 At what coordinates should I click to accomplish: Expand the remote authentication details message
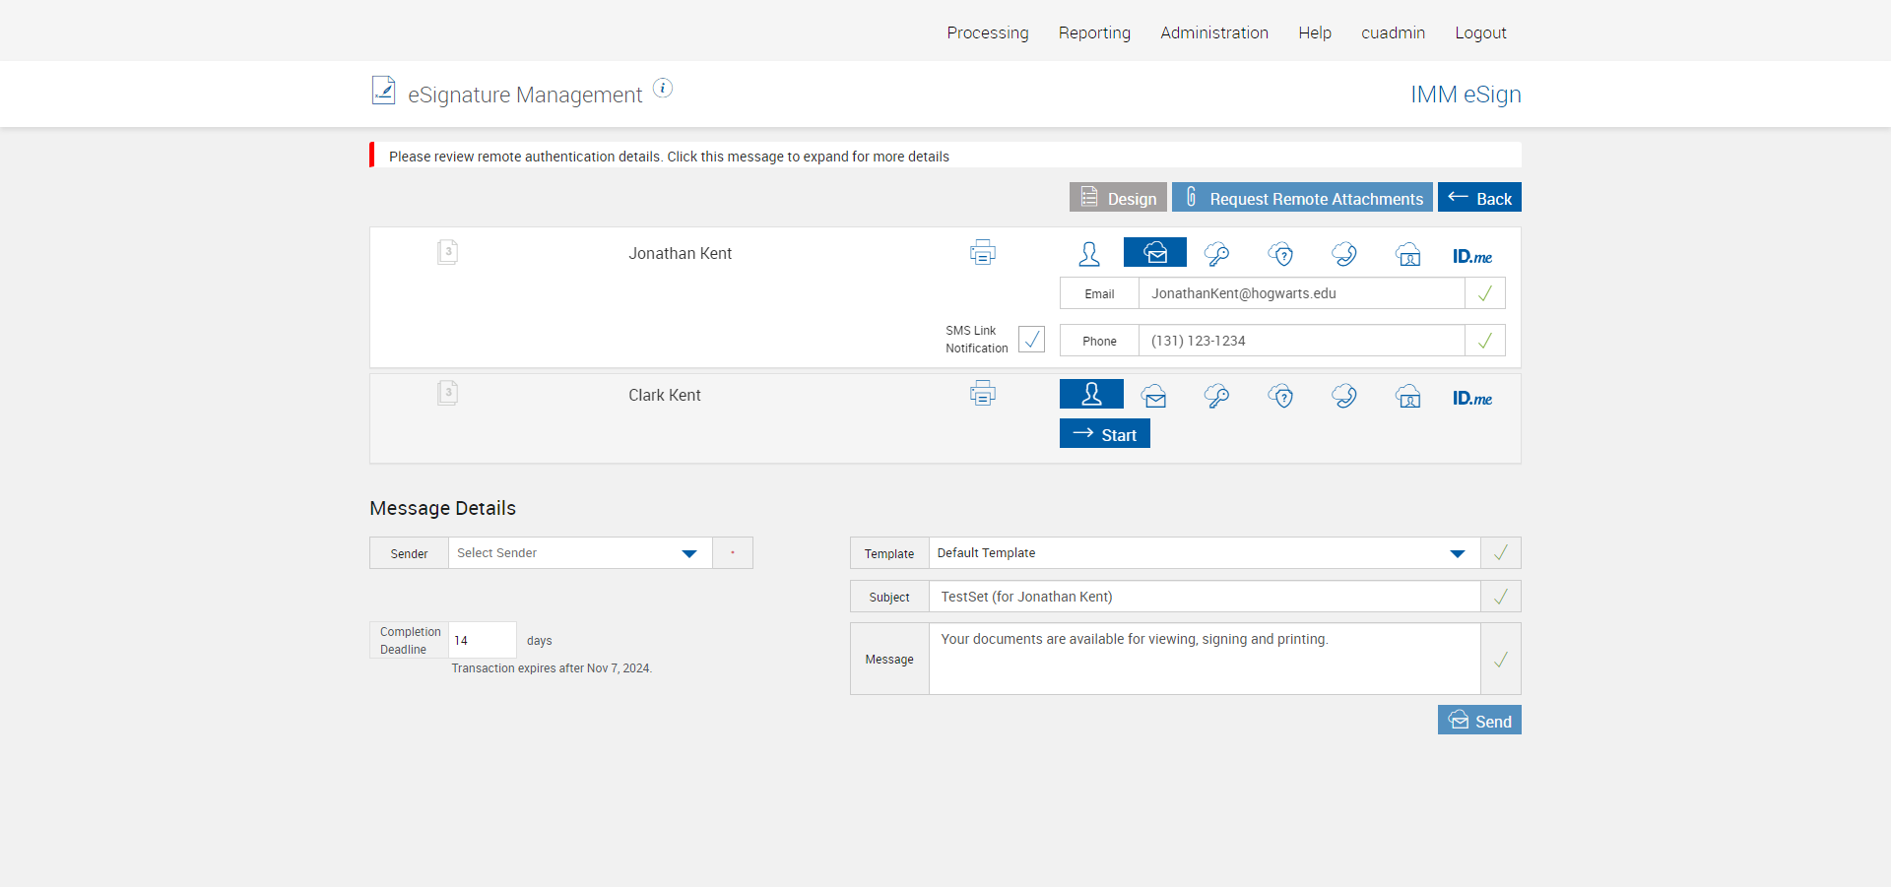669,157
